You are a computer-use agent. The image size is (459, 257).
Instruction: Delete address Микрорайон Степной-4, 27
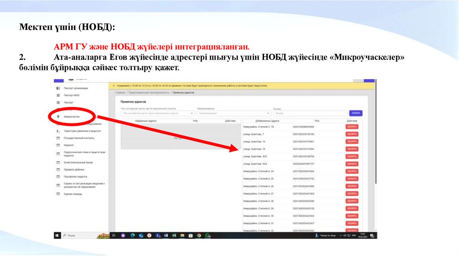[x=351, y=193]
